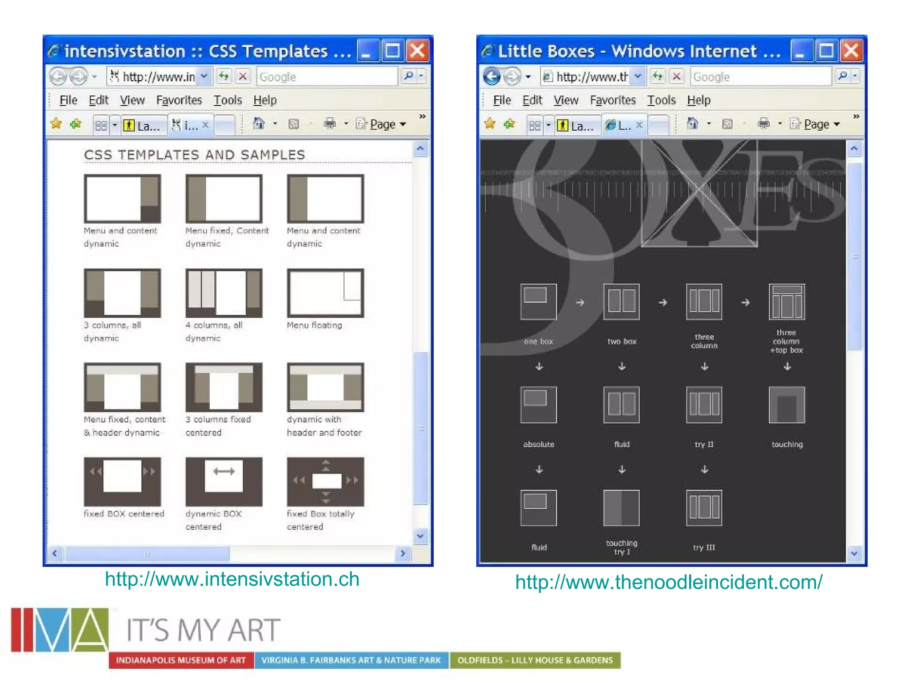Open the intensivstation.ch link
Viewport: 910px width, 683px height.
232,579
